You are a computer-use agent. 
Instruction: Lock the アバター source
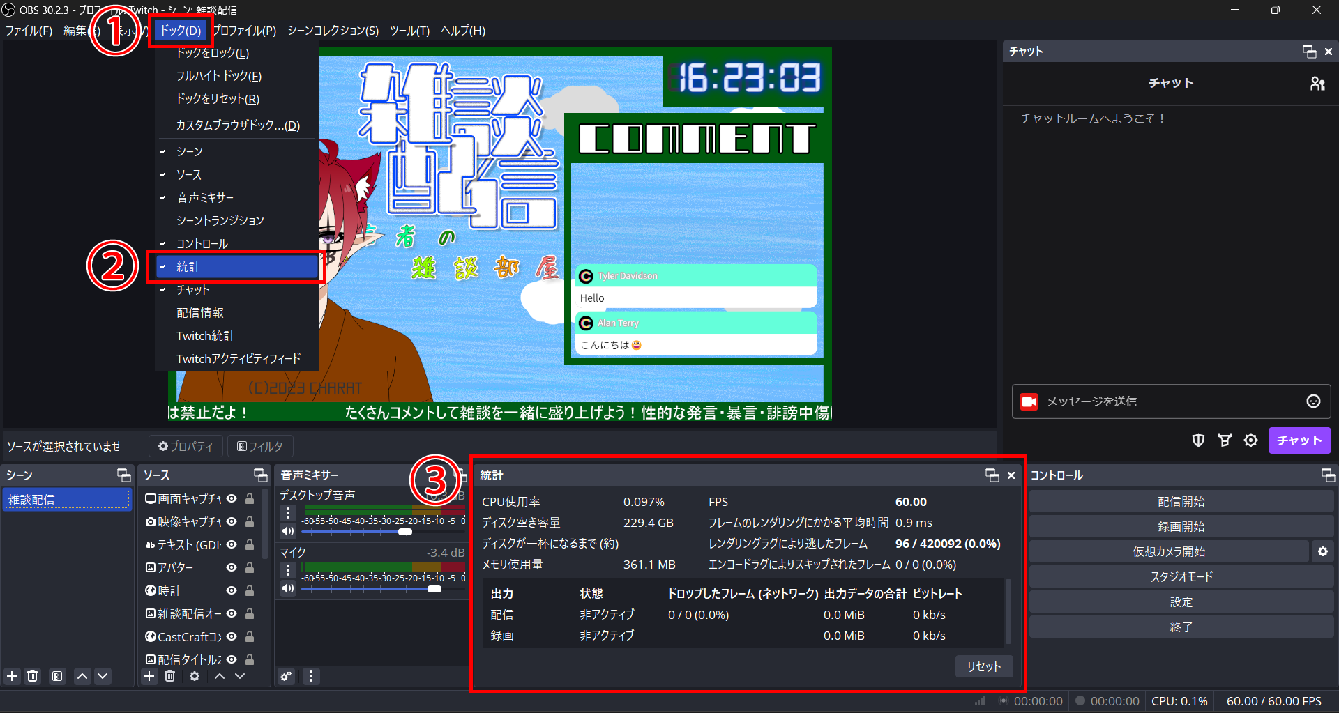pos(250,567)
